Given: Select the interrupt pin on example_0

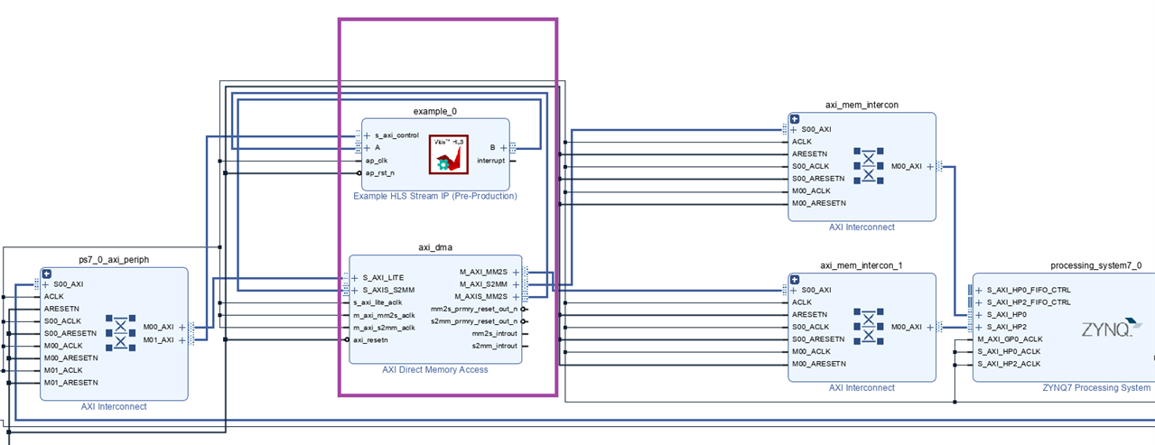Looking at the screenshot, I should pos(490,160).
